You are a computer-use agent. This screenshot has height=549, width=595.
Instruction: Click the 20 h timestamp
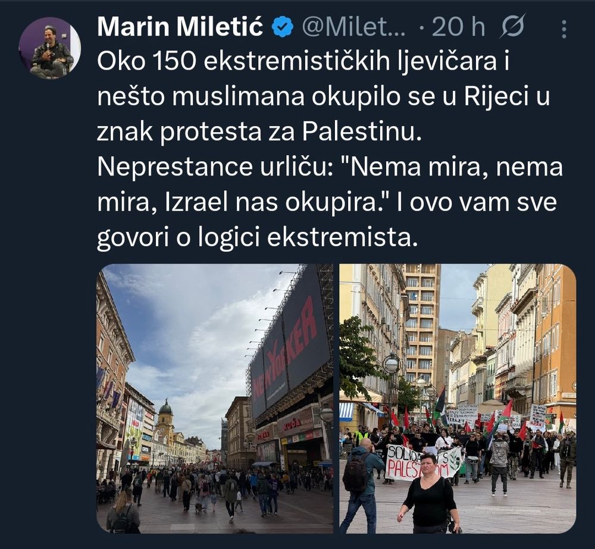458,27
